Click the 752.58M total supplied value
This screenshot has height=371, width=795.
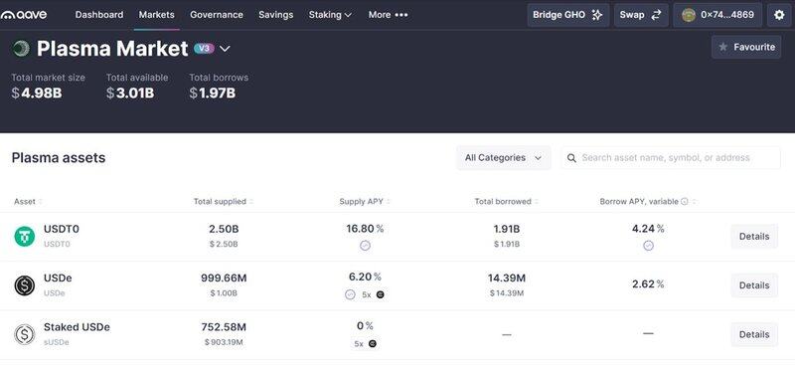point(224,327)
